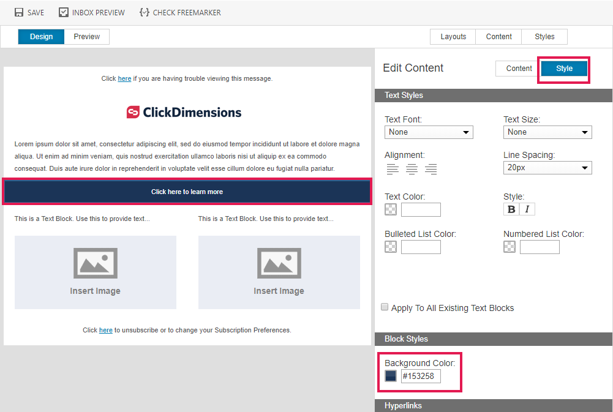Select the left alignment icon

(x=393, y=169)
